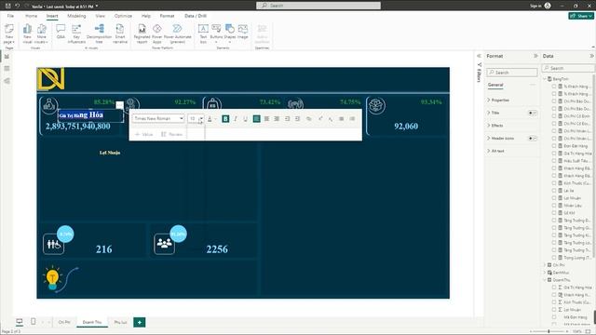This screenshot has height=335, width=596.
Task: Collapse the DoanhThu table
Action: (x=545, y=280)
